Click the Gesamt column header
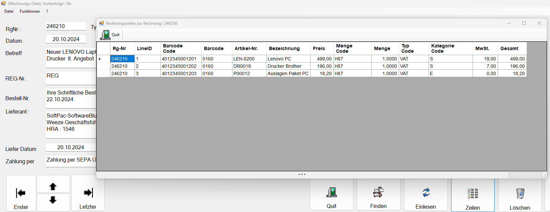The image size is (550, 212). coord(512,48)
